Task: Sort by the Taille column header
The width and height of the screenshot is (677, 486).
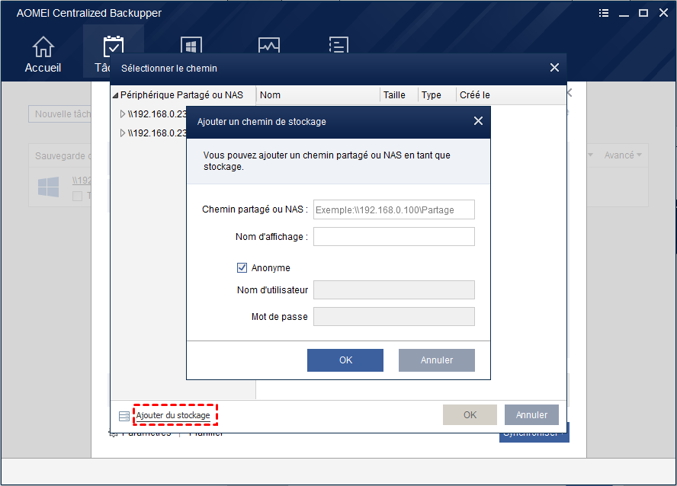Action: coord(399,95)
